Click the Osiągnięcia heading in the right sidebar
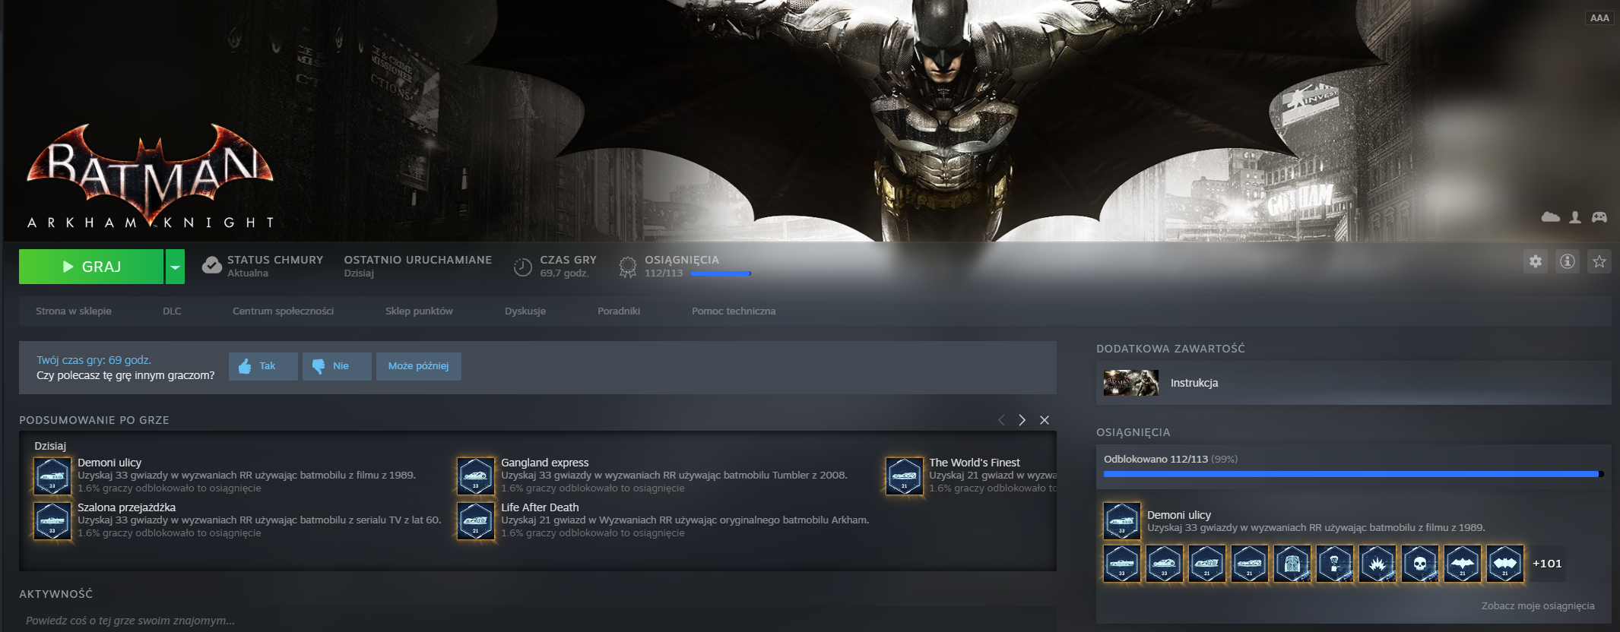Screen dimensions: 1620x632 click(x=1133, y=432)
